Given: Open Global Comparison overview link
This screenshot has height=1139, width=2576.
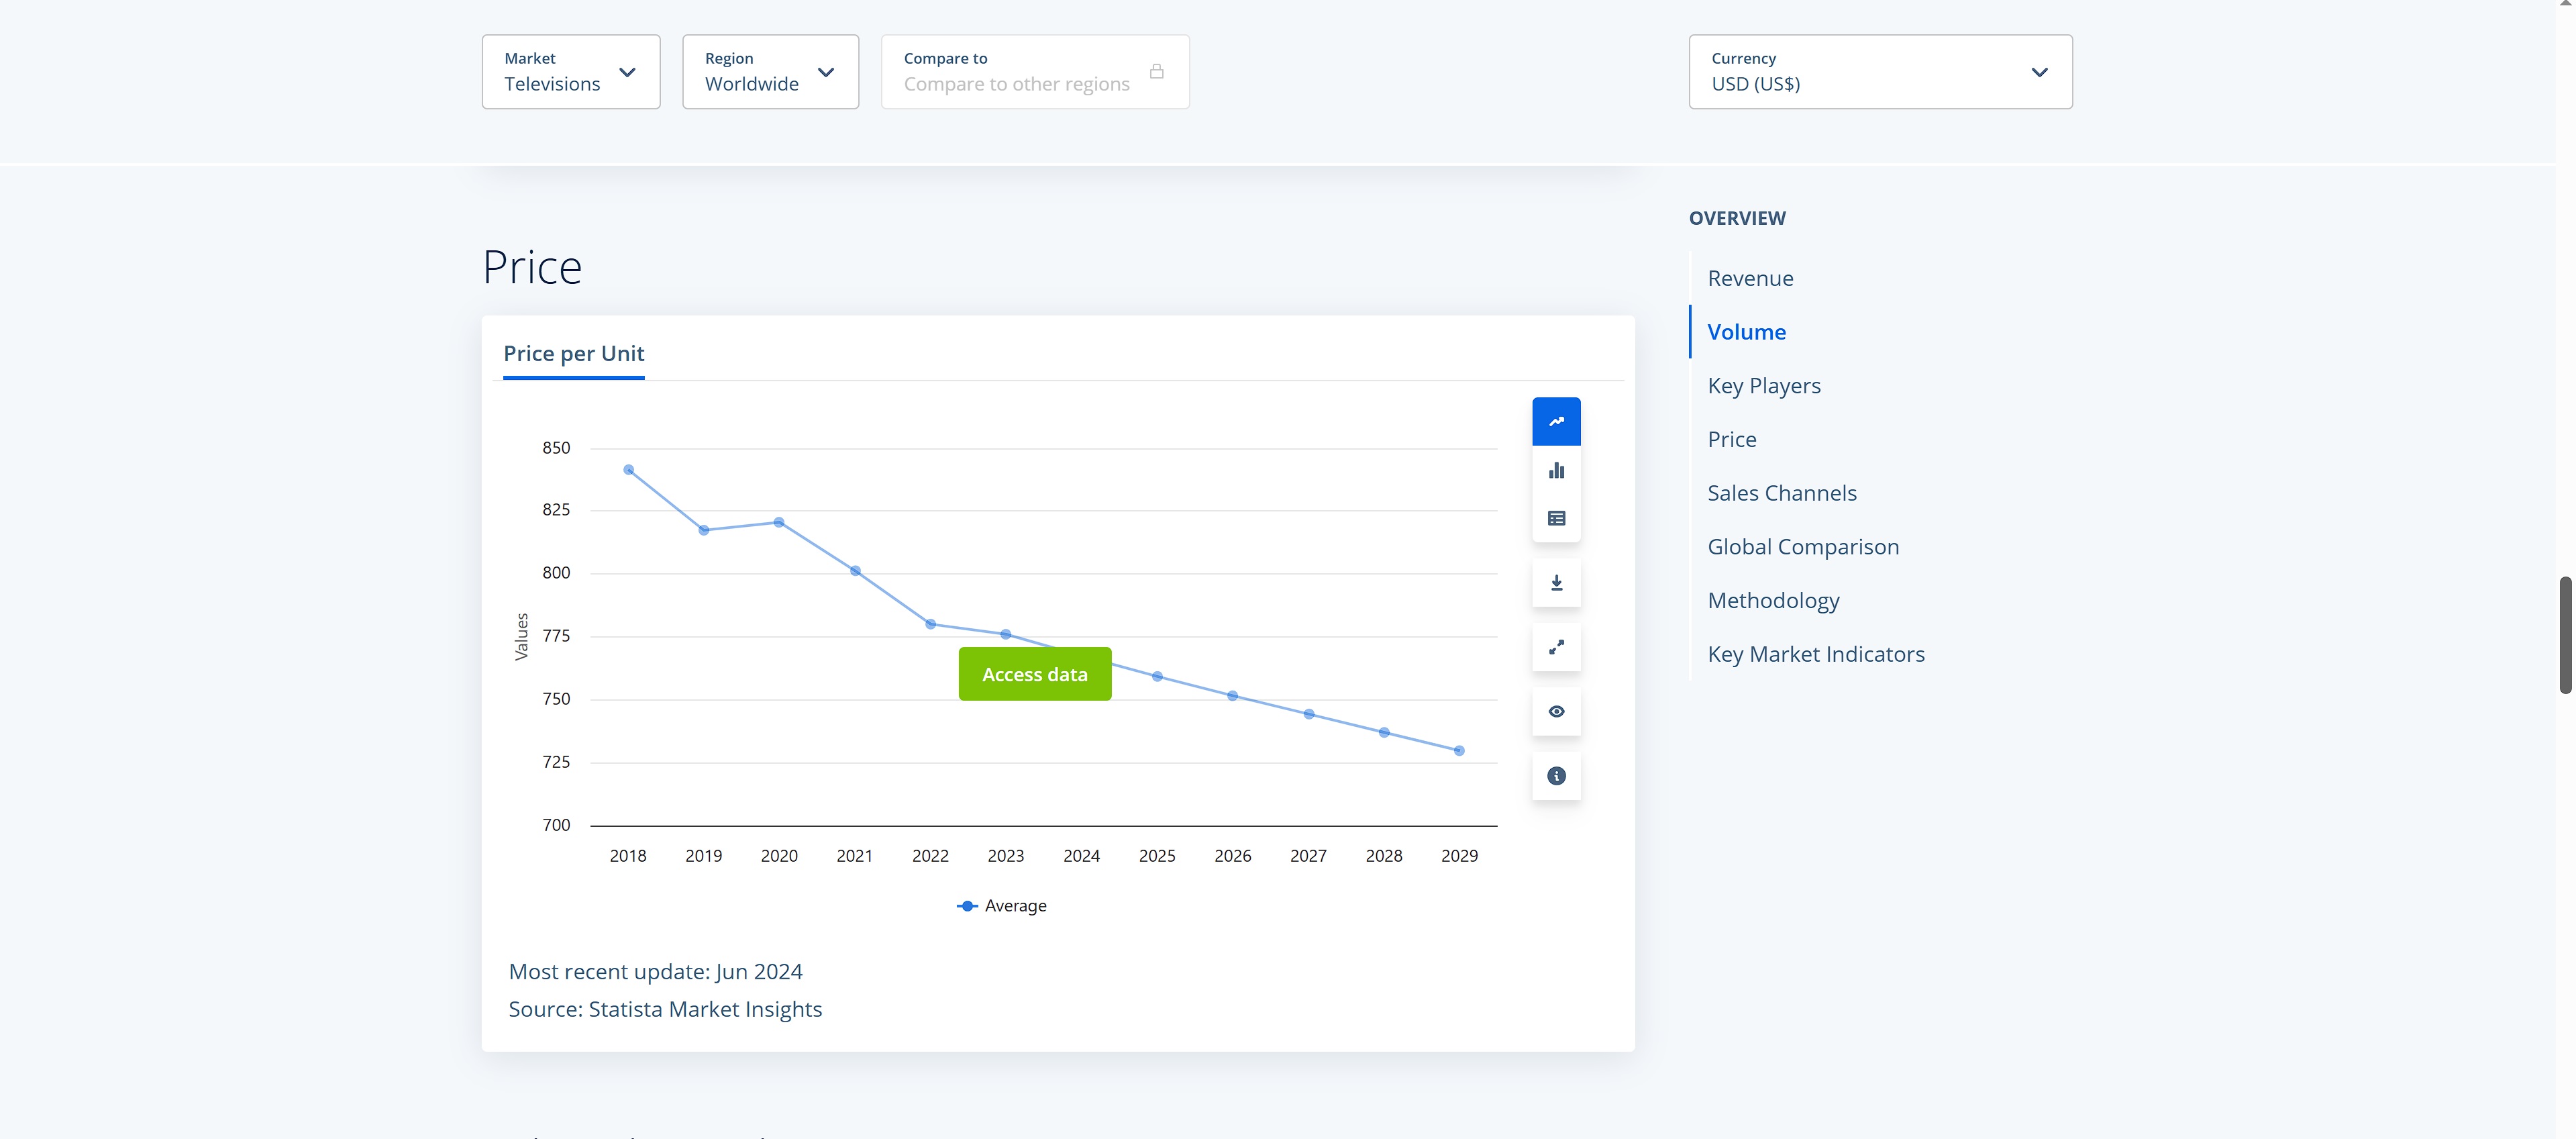Looking at the screenshot, I should click(1802, 547).
